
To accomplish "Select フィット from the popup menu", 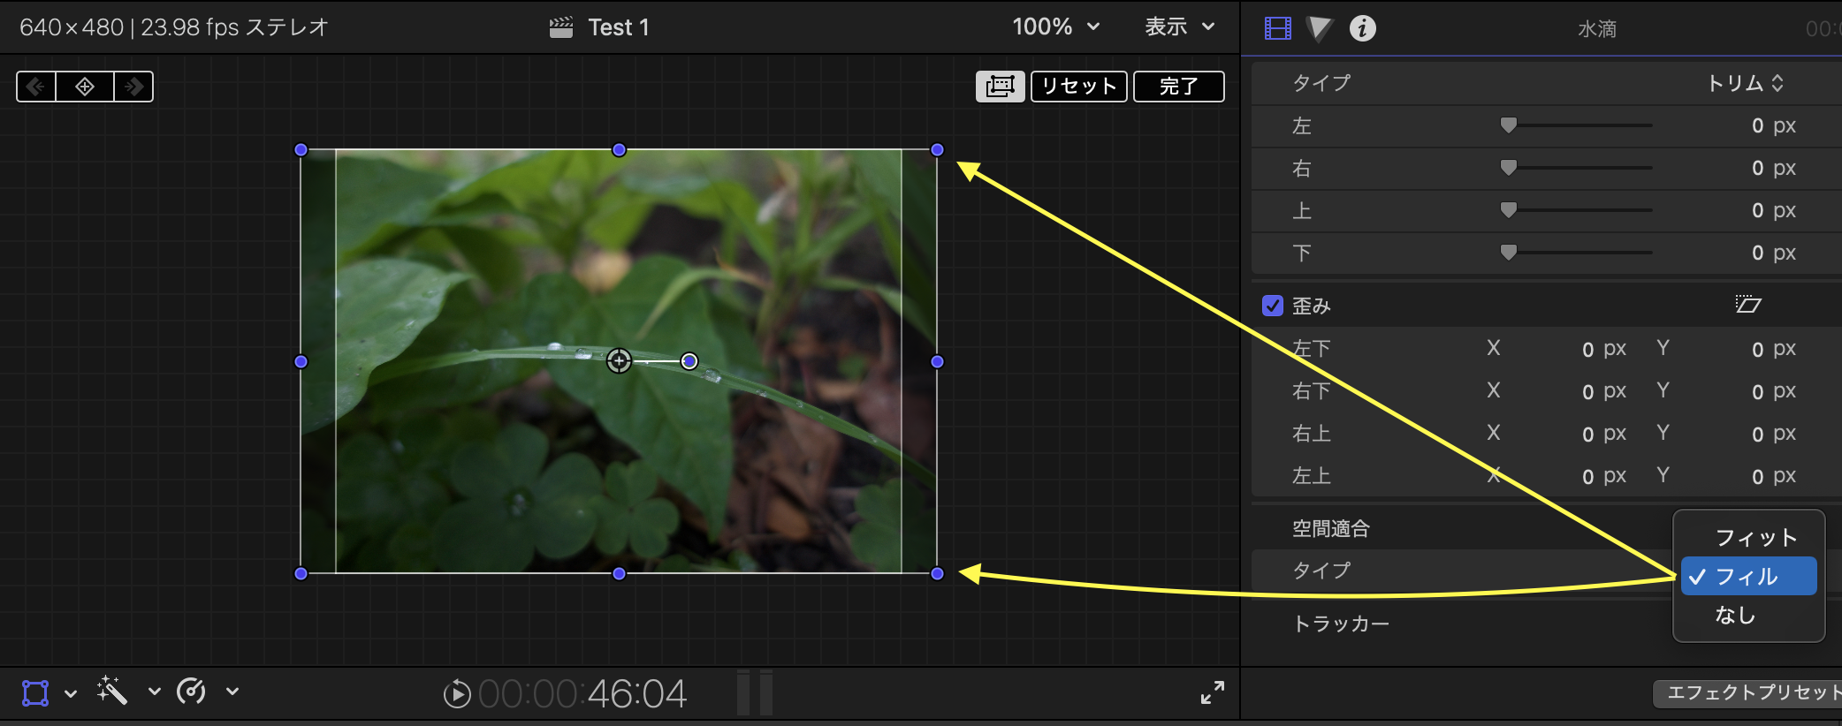I will (x=1755, y=538).
